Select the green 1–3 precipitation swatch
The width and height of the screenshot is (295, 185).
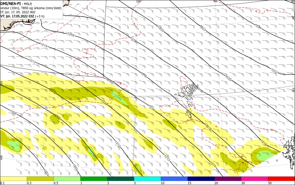point(94,179)
